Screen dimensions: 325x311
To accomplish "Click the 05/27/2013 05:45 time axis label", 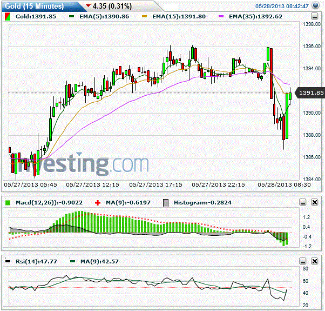I will tap(30, 184).
